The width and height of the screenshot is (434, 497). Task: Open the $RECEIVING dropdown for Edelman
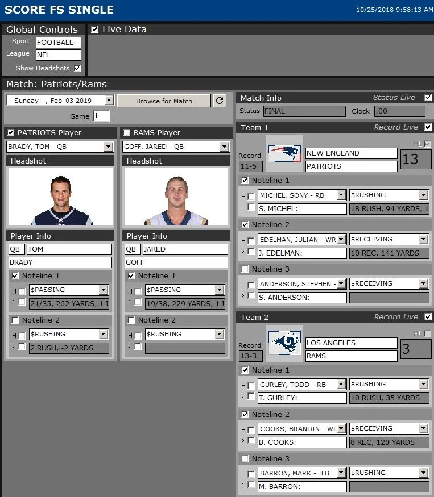click(424, 239)
